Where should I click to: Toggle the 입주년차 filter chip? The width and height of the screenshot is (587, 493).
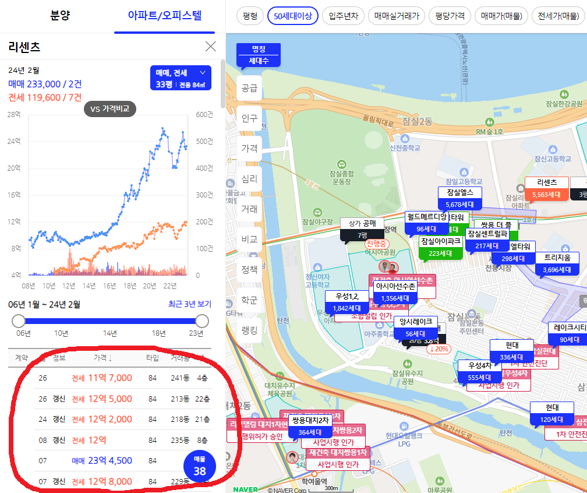click(344, 16)
